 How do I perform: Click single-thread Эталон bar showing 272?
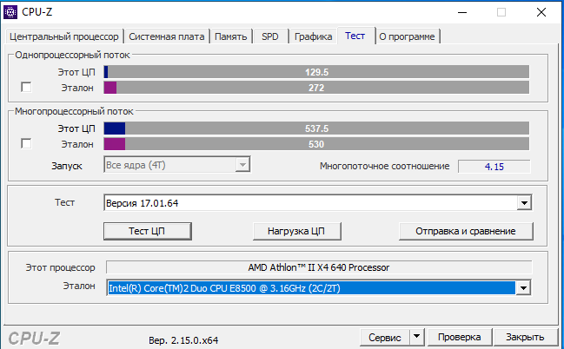[316, 88]
